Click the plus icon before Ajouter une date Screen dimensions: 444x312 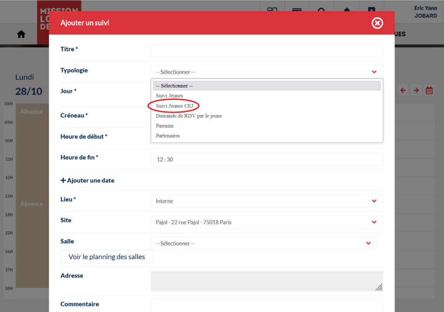click(63, 180)
